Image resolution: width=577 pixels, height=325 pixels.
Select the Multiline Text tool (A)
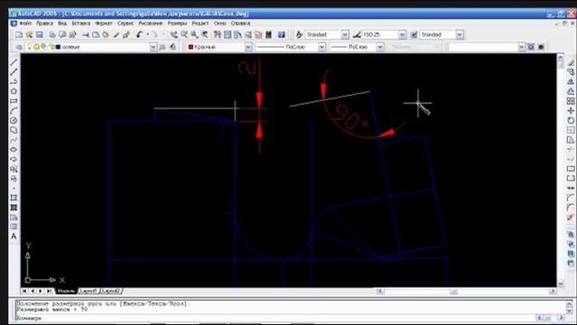click(x=14, y=237)
